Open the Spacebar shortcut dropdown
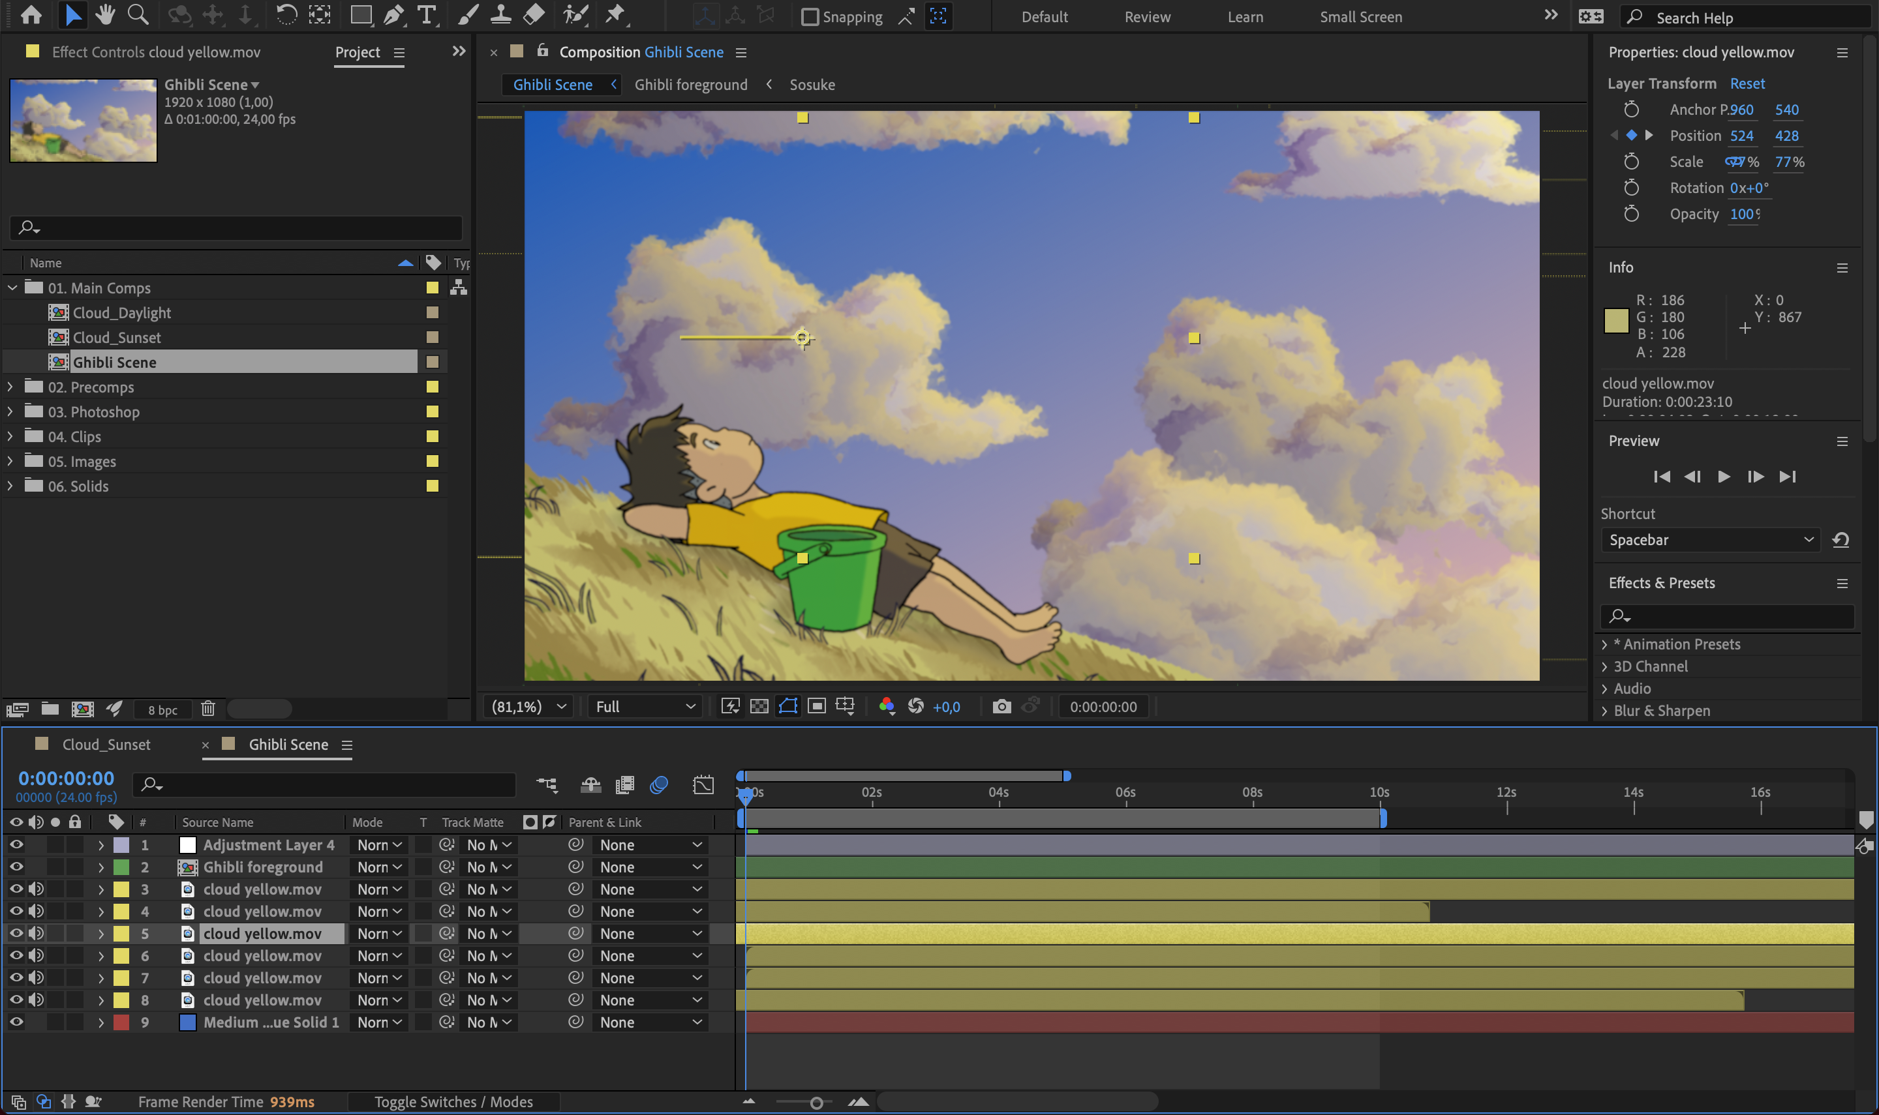This screenshot has width=1879, height=1115. point(1710,539)
